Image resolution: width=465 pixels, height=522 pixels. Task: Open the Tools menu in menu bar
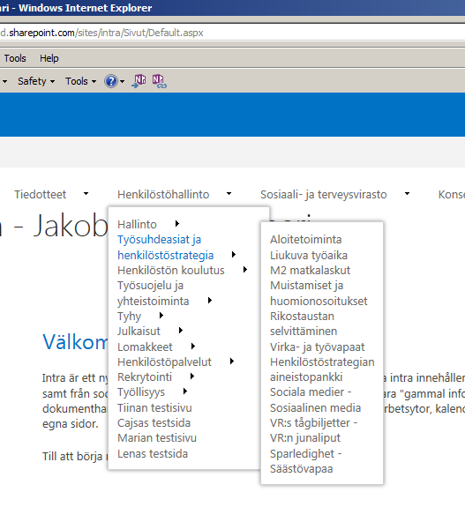pos(15,58)
